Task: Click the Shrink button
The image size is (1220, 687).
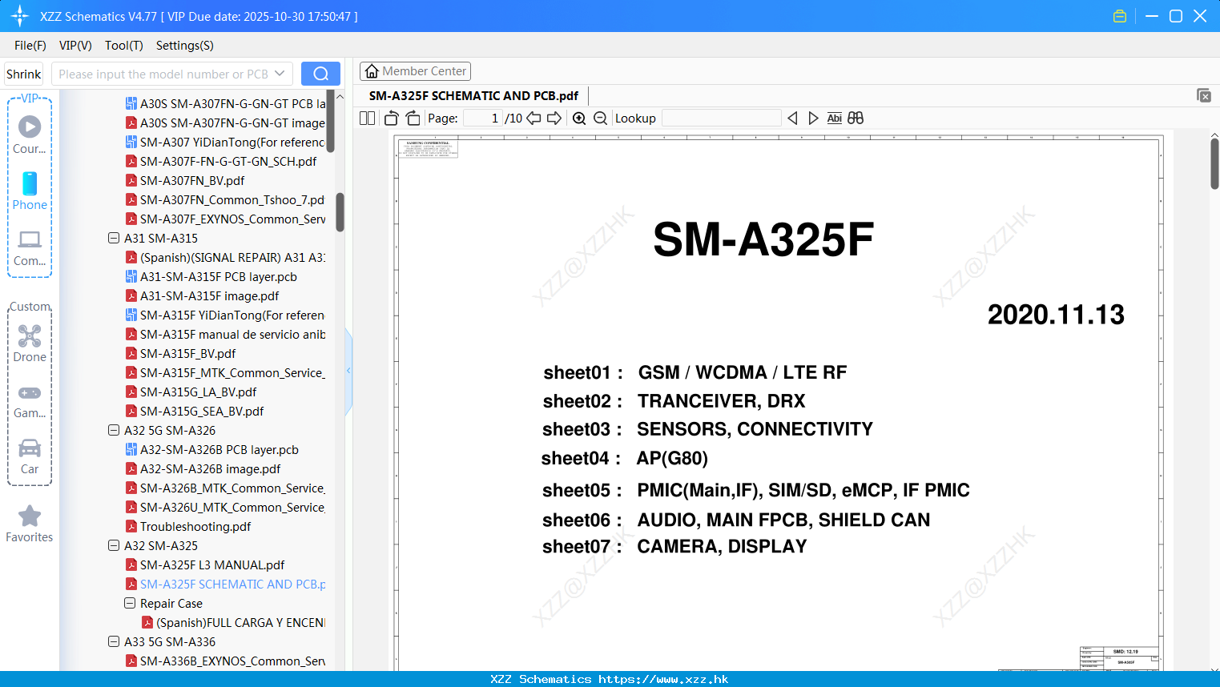Action: coord(23,73)
